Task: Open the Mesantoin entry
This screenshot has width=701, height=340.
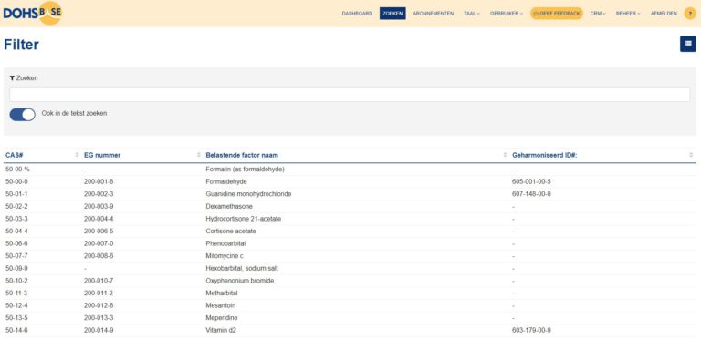Action: (x=220, y=305)
